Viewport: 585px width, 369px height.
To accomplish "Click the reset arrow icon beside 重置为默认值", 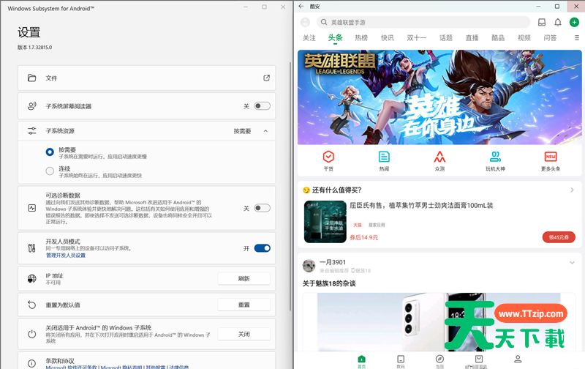I will pos(31,305).
